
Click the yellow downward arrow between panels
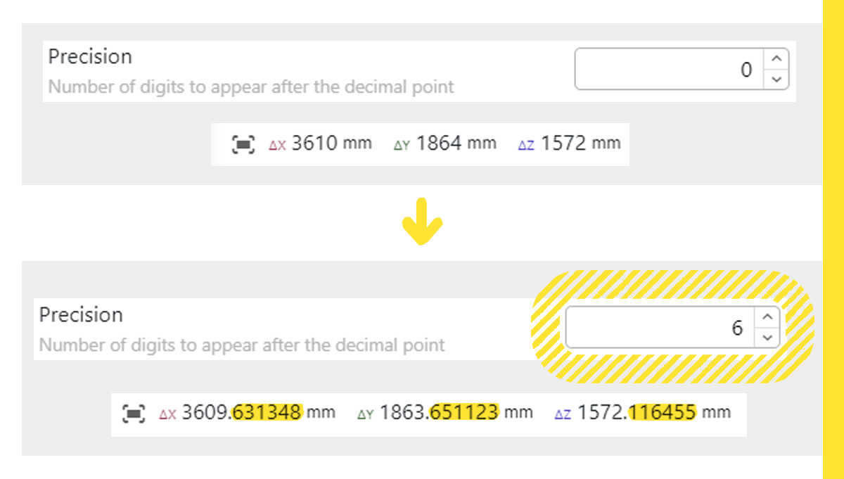(x=422, y=222)
